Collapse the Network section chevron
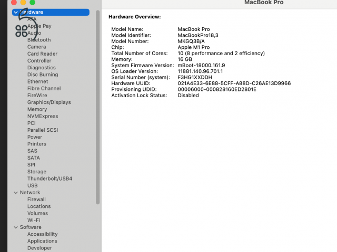Screen dimensions: 337x252 click(x=16, y=193)
